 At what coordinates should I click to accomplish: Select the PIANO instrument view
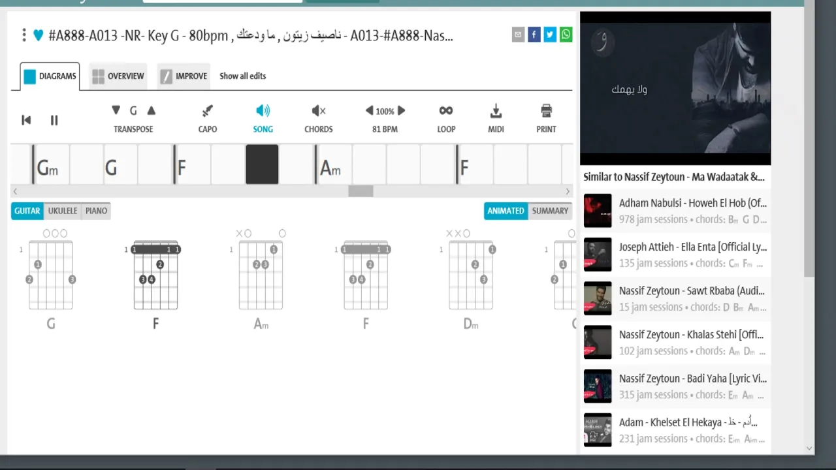point(96,211)
